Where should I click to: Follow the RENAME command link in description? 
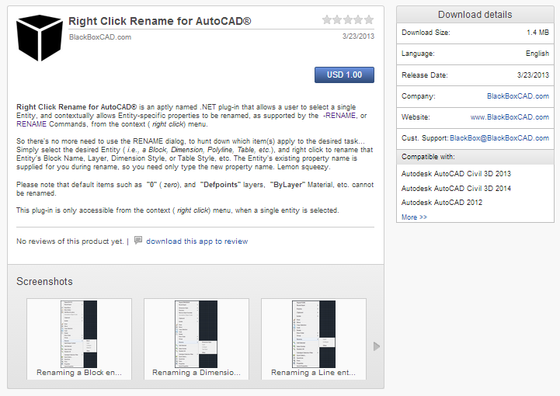click(31, 124)
